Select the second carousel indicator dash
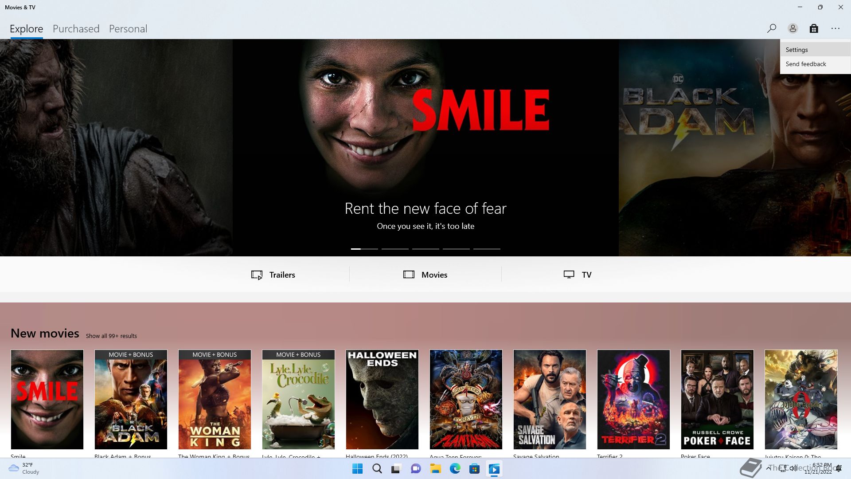 point(395,249)
